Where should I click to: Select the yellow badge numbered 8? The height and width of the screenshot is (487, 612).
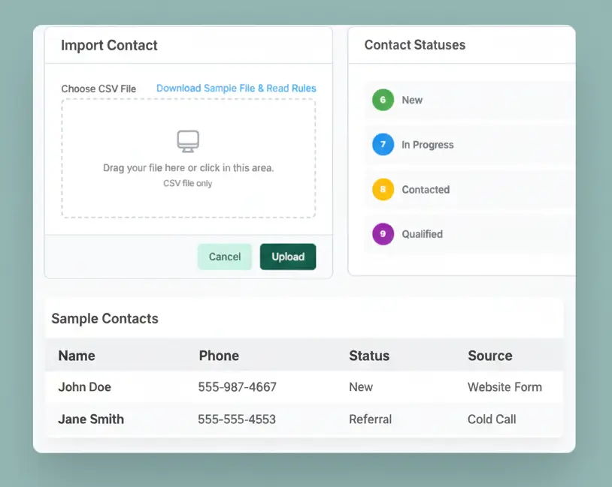click(383, 190)
